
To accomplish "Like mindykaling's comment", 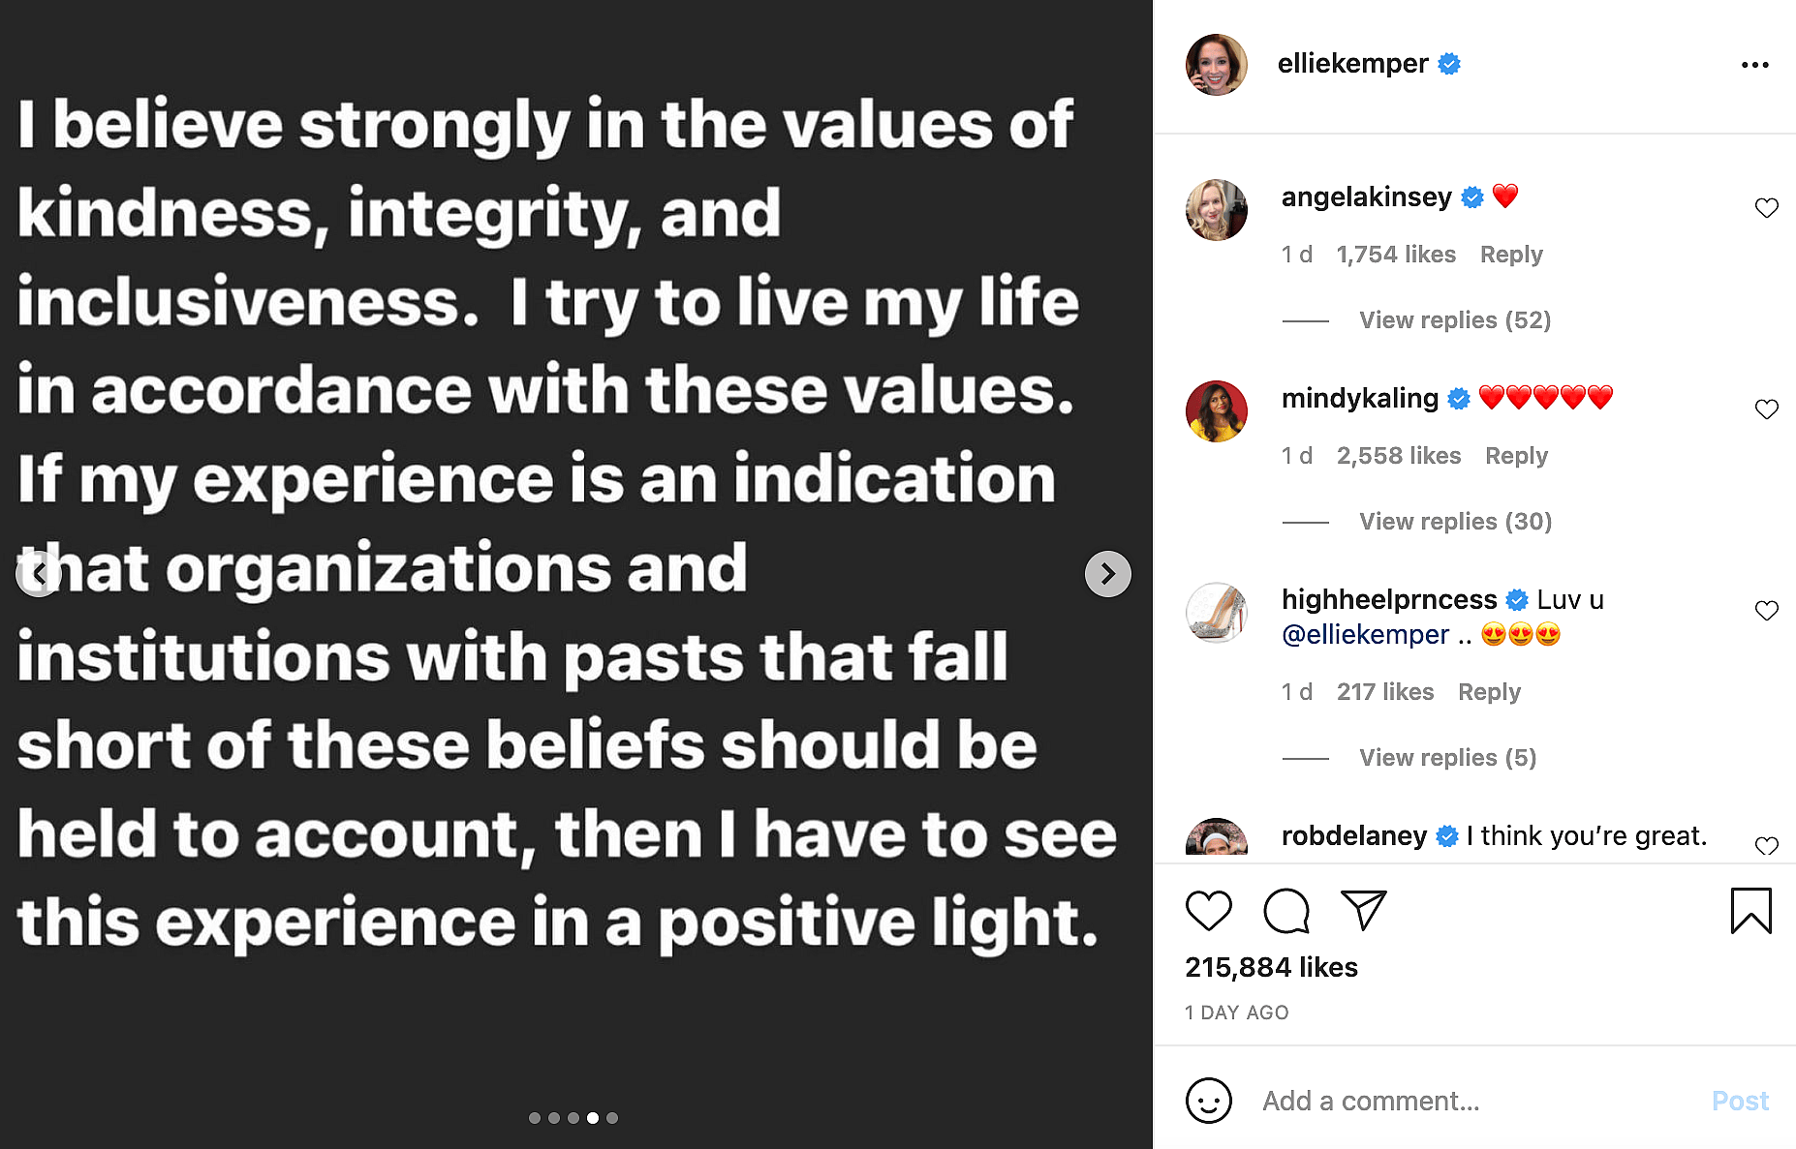I will (1766, 409).
